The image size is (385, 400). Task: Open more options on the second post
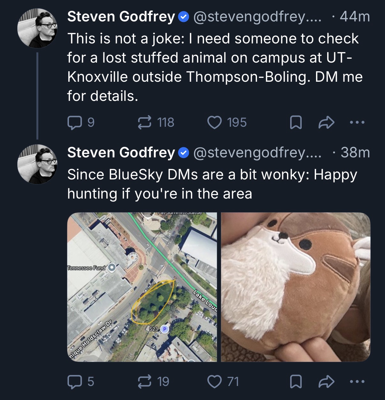[356, 381]
